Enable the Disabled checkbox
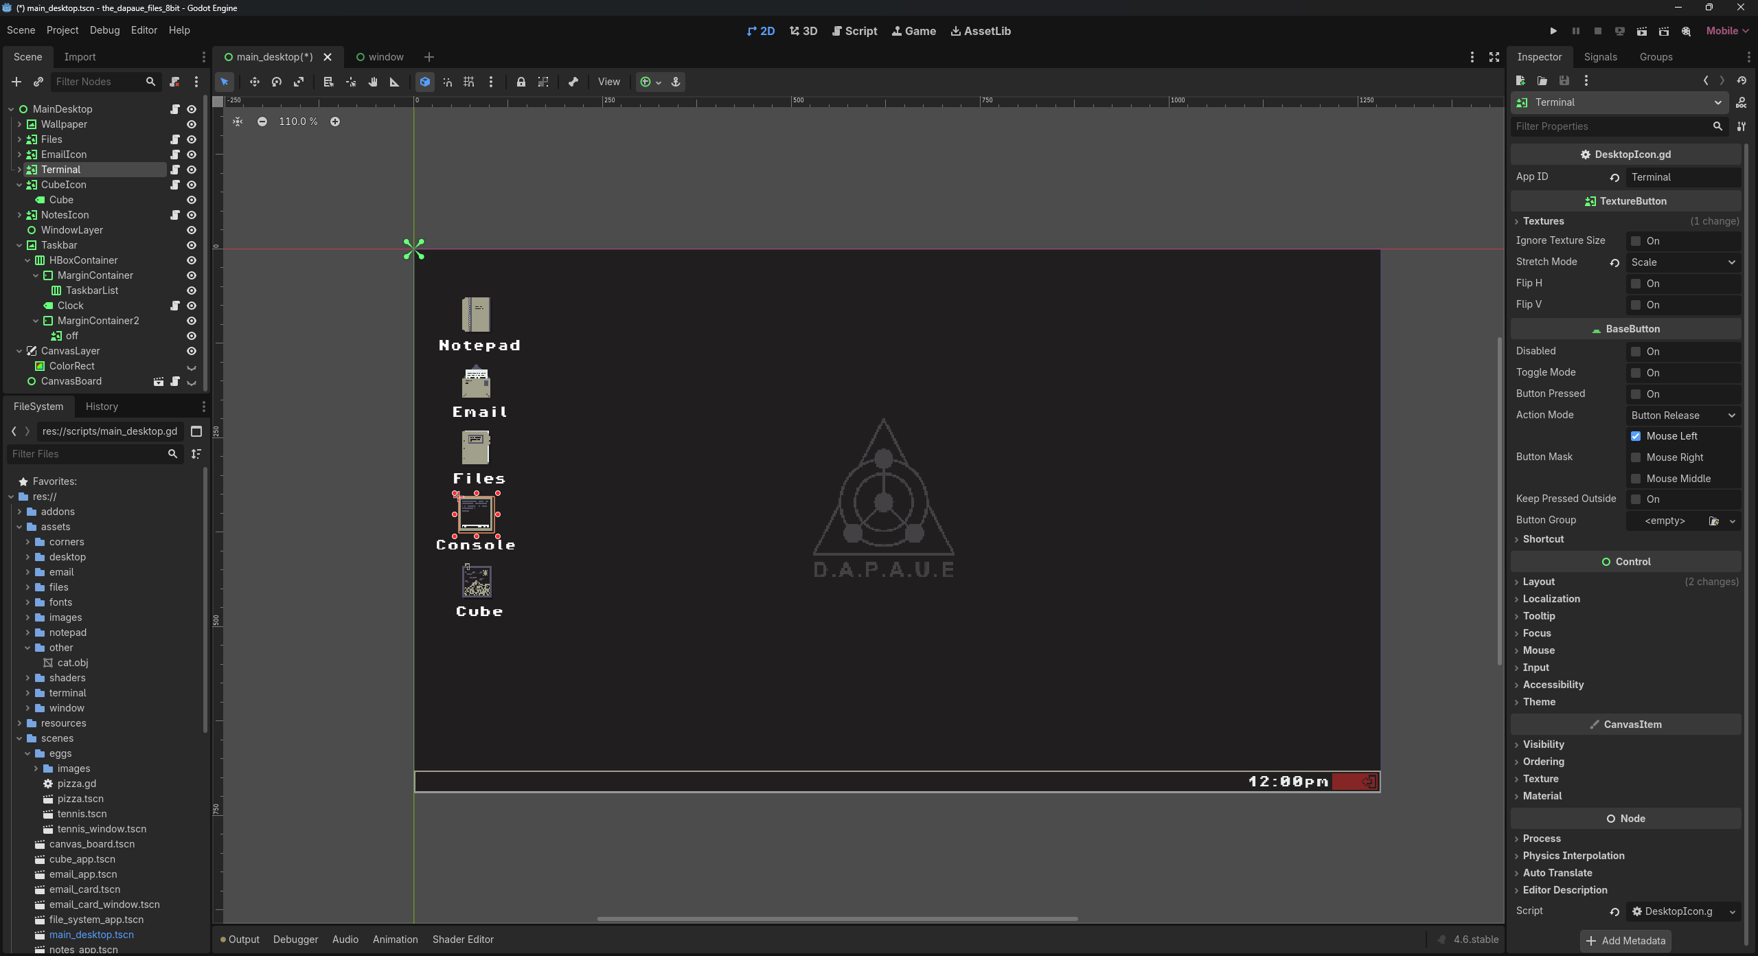Screen dimensions: 1758x956 (1636, 352)
